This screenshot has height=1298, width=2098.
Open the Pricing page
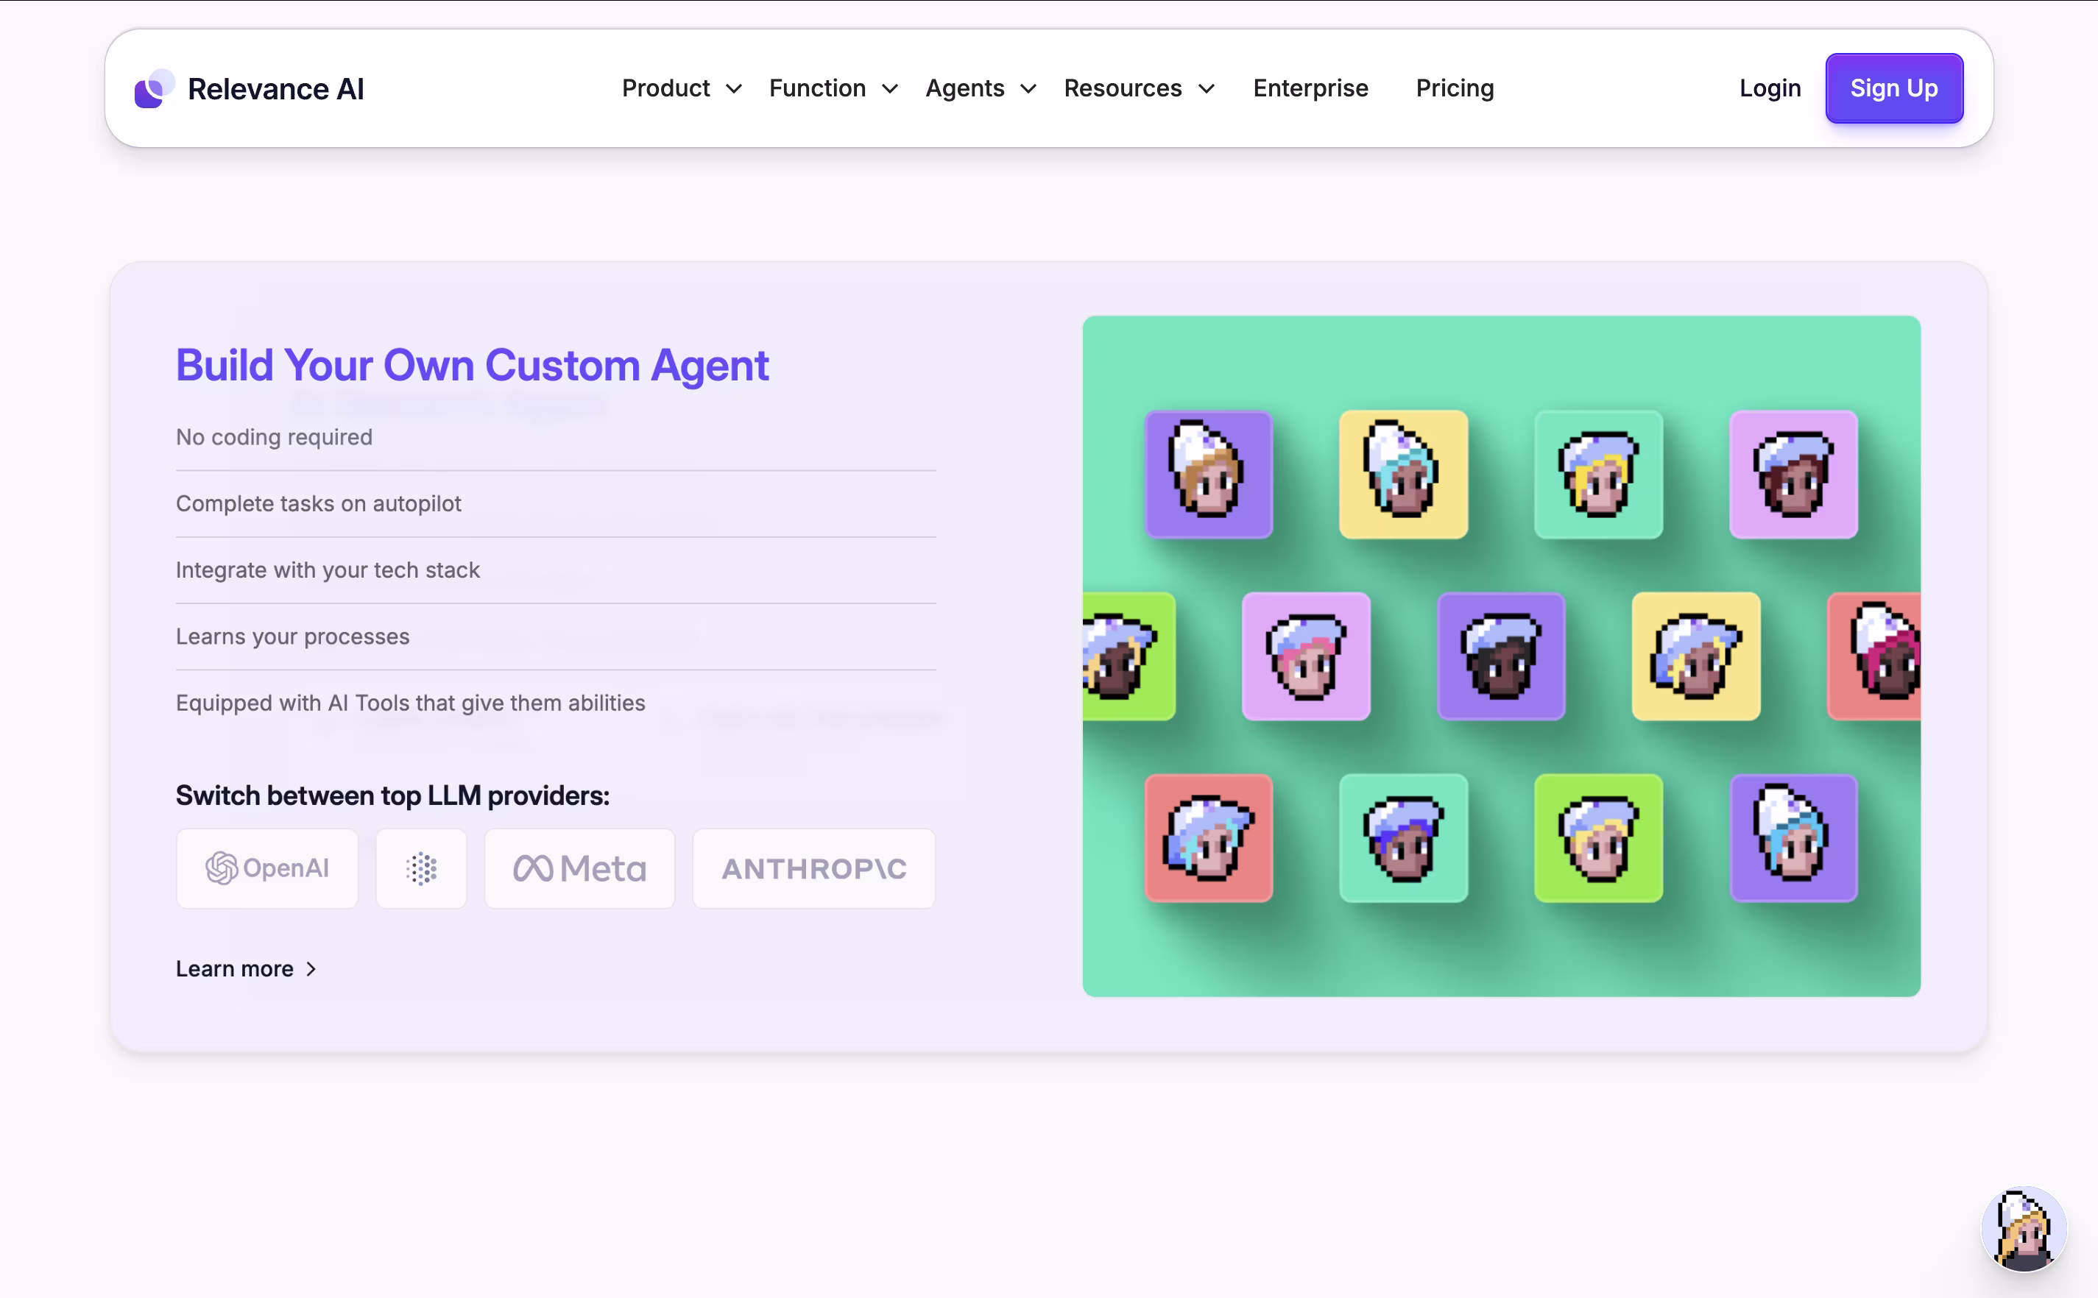point(1454,88)
